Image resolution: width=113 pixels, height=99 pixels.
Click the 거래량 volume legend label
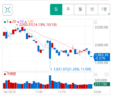10,74
